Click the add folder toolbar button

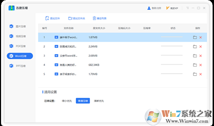76,19
